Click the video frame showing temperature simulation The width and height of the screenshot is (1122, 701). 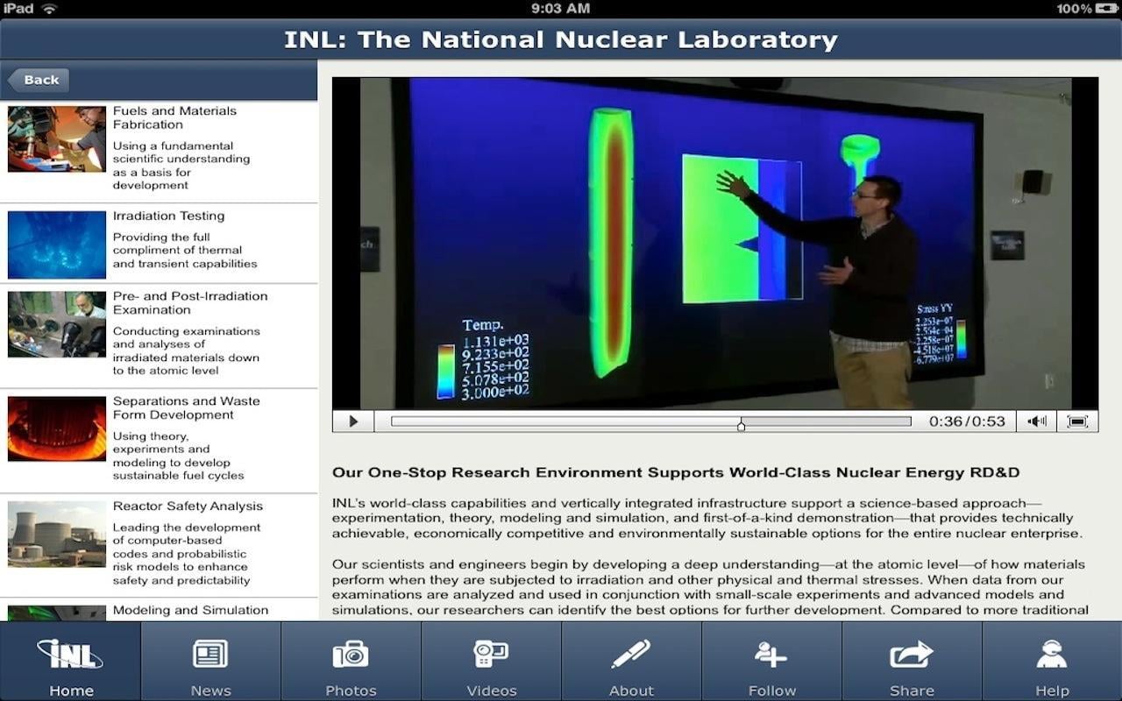point(714,244)
